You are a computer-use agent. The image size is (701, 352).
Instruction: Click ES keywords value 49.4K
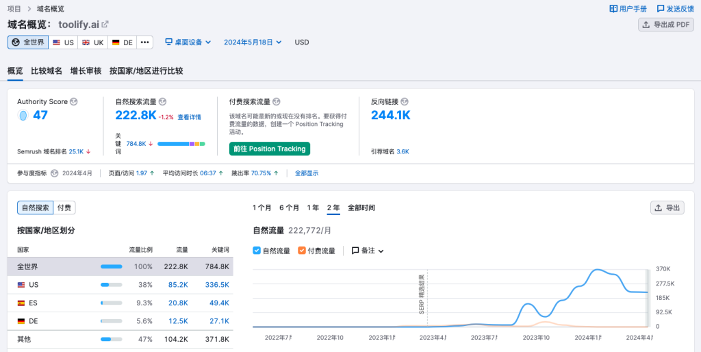[219, 303]
